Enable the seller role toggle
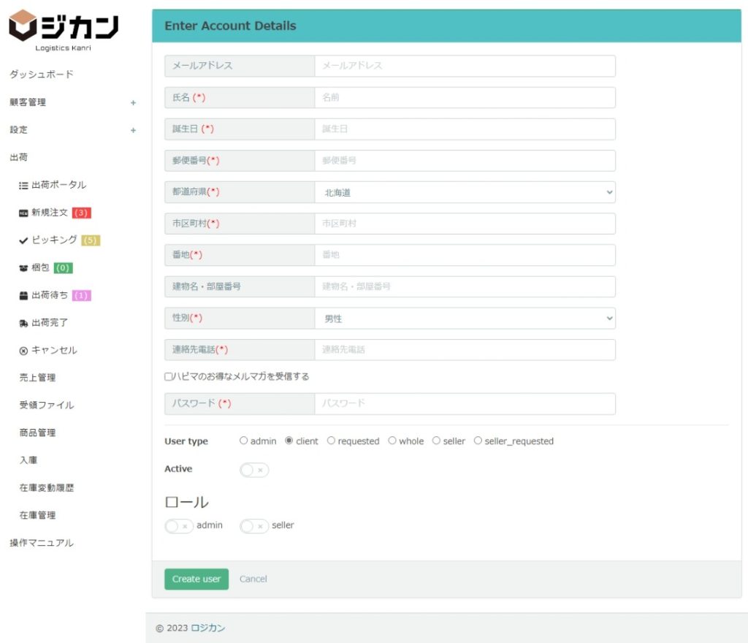This screenshot has height=643, width=748. pyautogui.click(x=253, y=526)
